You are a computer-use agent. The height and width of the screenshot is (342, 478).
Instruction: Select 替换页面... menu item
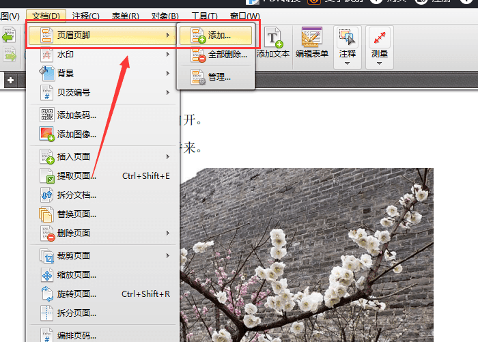point(102,214)
